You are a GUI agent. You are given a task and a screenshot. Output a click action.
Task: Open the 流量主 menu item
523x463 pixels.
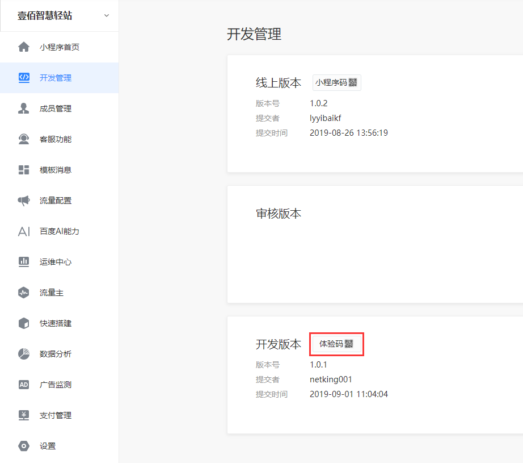tap(52, 293)
